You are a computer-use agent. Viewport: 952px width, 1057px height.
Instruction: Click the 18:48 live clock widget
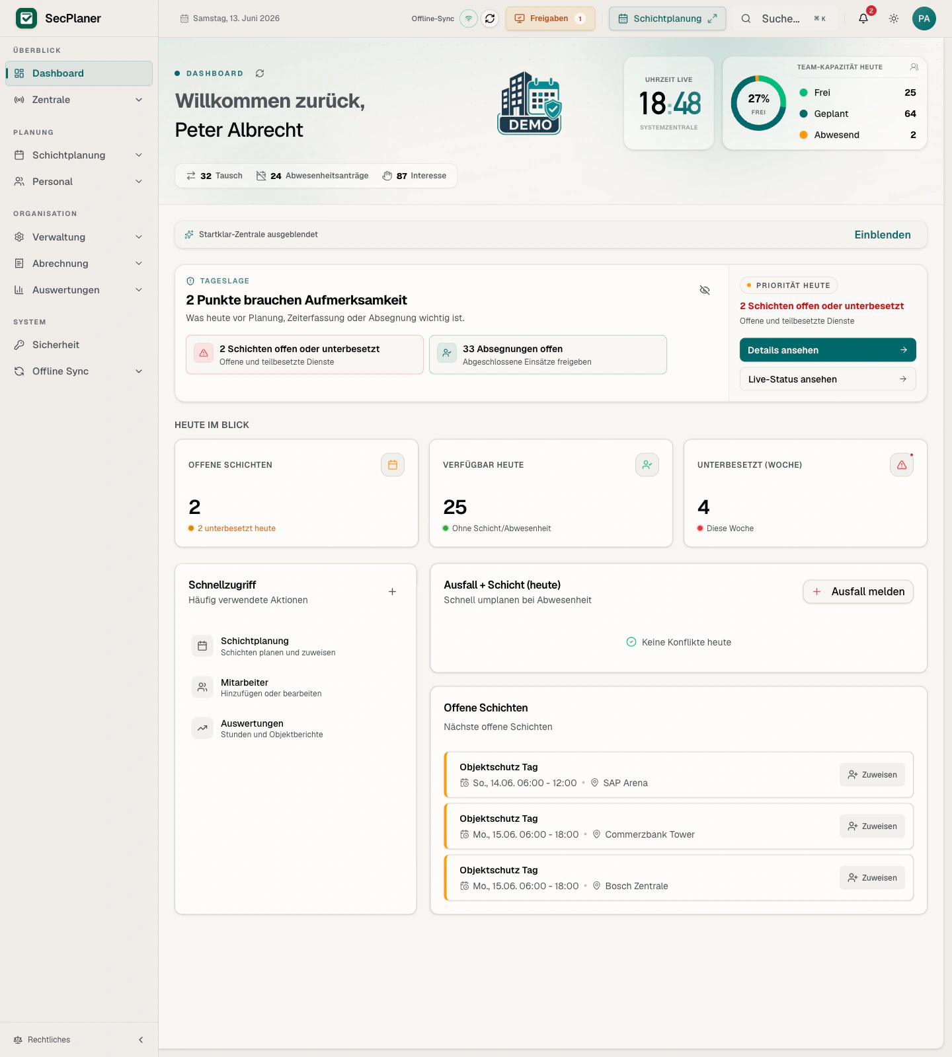(x=669, y=103)
